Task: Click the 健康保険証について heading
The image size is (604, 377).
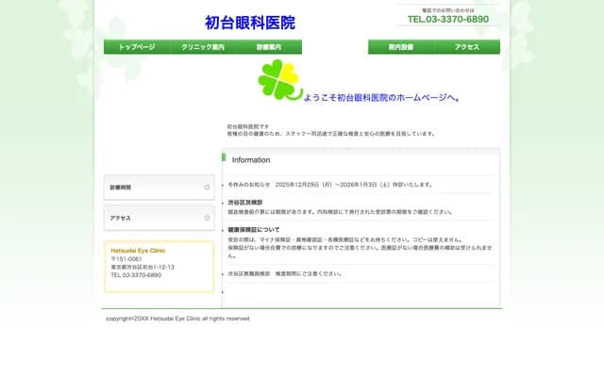Action: 254,230
